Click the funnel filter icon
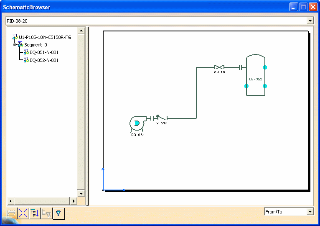Image resolution: width=320 pixels, height=226 pixels. [x=58, y=213]
